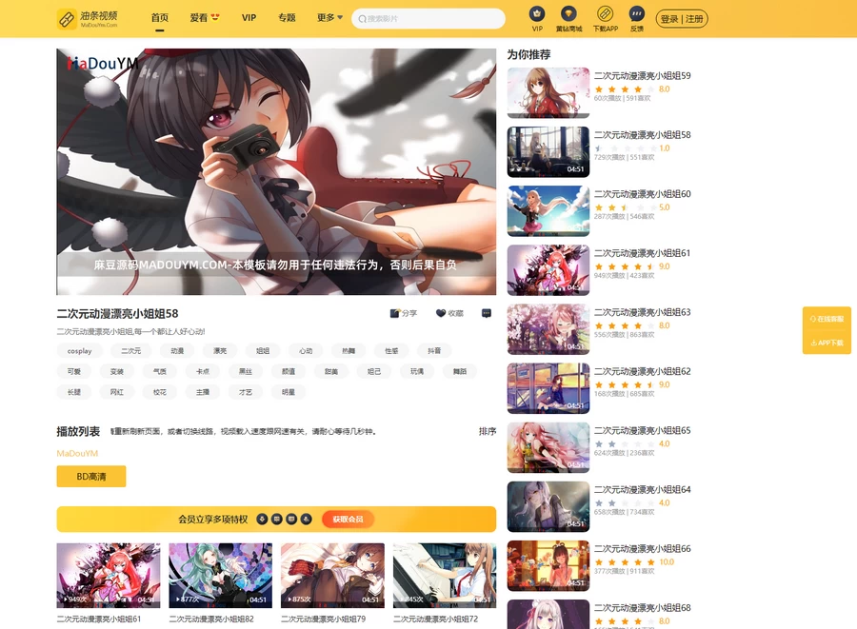Image resolution: width=857 pixels, height=629 pixels.
Task: Click star rating of 二次元动漫漂亮小姐姐66
Action: pyautogui.click(x=626, y=561)
